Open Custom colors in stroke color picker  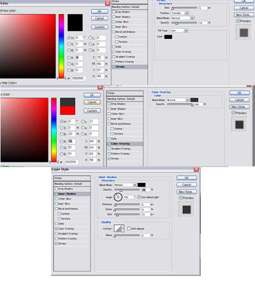99,27
